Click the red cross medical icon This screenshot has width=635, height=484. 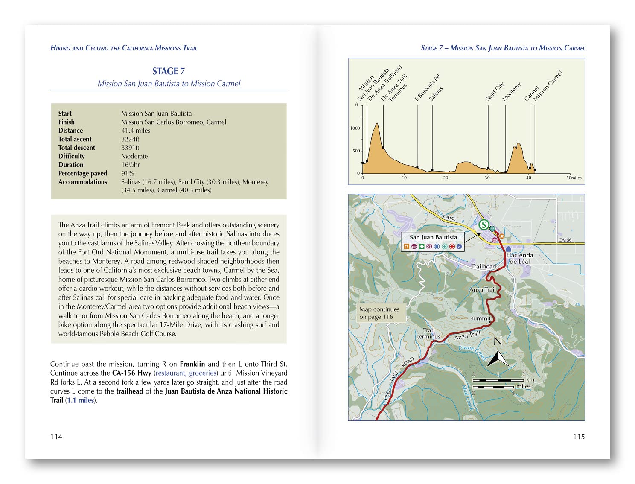click(452, 246)
